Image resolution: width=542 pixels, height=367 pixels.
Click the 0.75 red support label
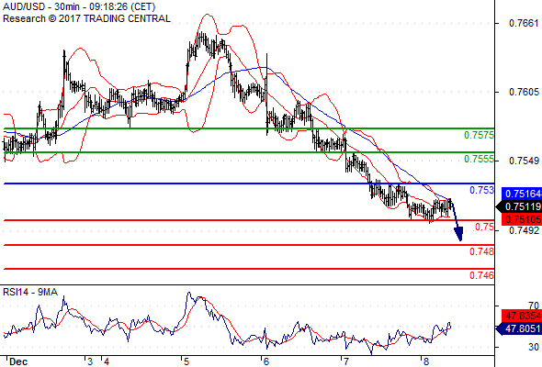[484, 227]
